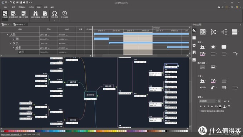Open the 帮助 help tab
The image size is (243, 137).
click(x=52, y=7)
